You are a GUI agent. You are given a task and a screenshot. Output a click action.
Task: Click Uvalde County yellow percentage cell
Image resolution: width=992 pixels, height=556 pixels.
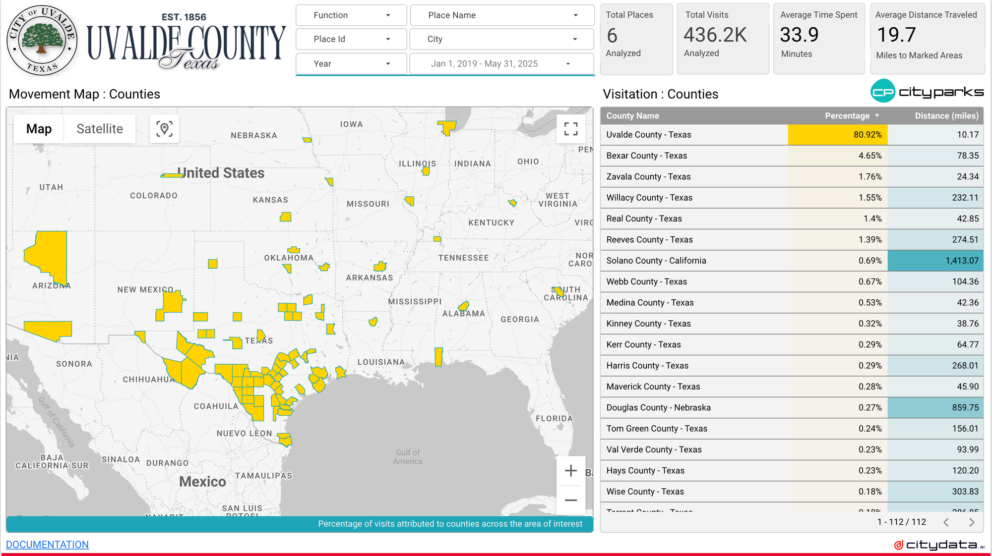[x=837, y=135]
